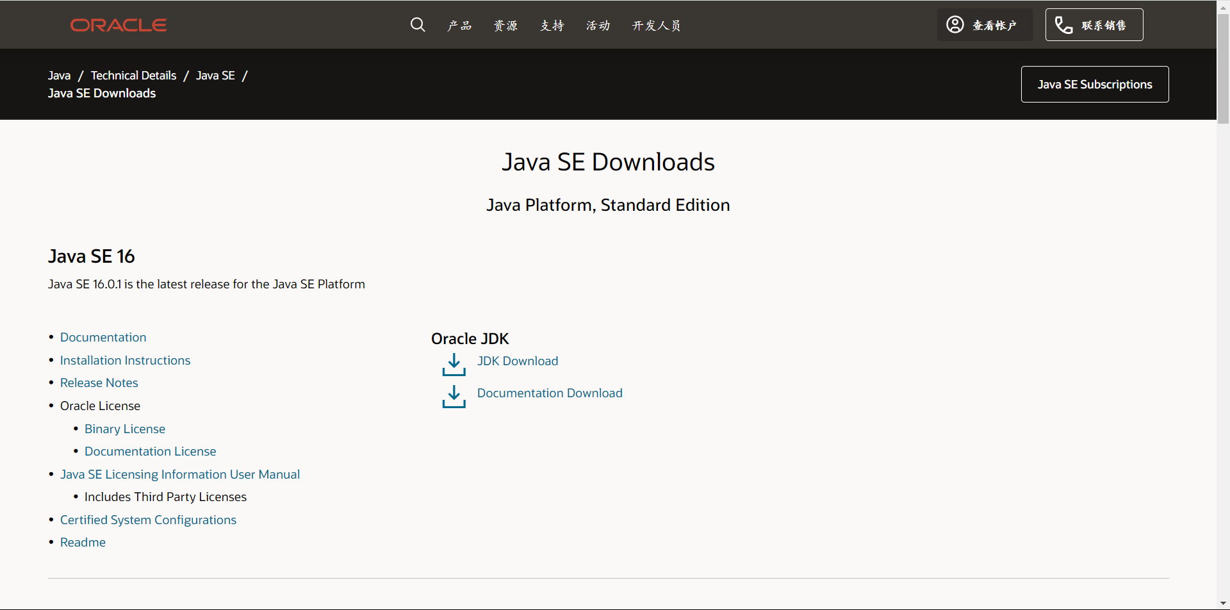Select 支持 in the top navigation
Image resolution: width=1230 pixels, height=610 pixels.
tap(552, 26)
